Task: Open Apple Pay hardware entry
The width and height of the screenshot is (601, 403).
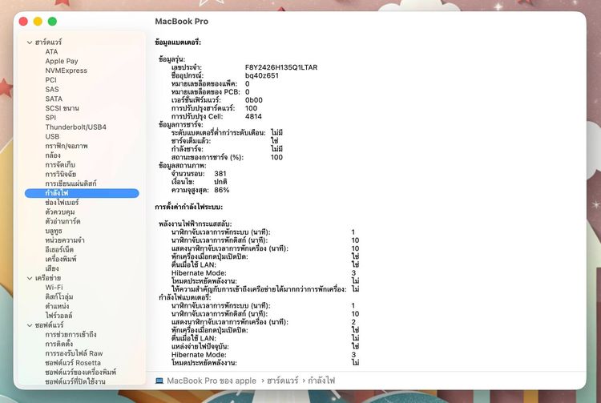Action: [62, 61]
